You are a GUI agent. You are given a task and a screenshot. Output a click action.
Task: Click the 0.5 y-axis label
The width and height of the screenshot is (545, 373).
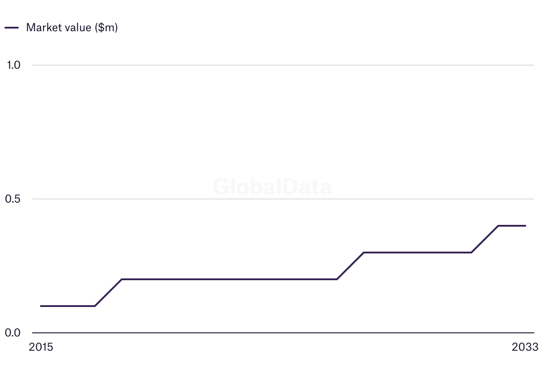[13, 199]
